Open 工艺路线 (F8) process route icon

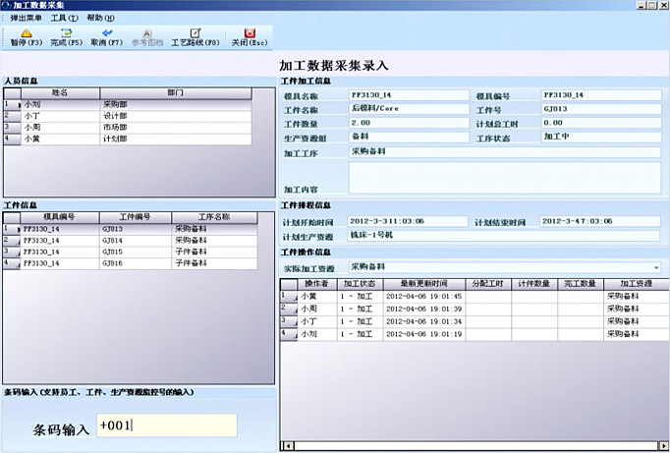click(195, 33)
